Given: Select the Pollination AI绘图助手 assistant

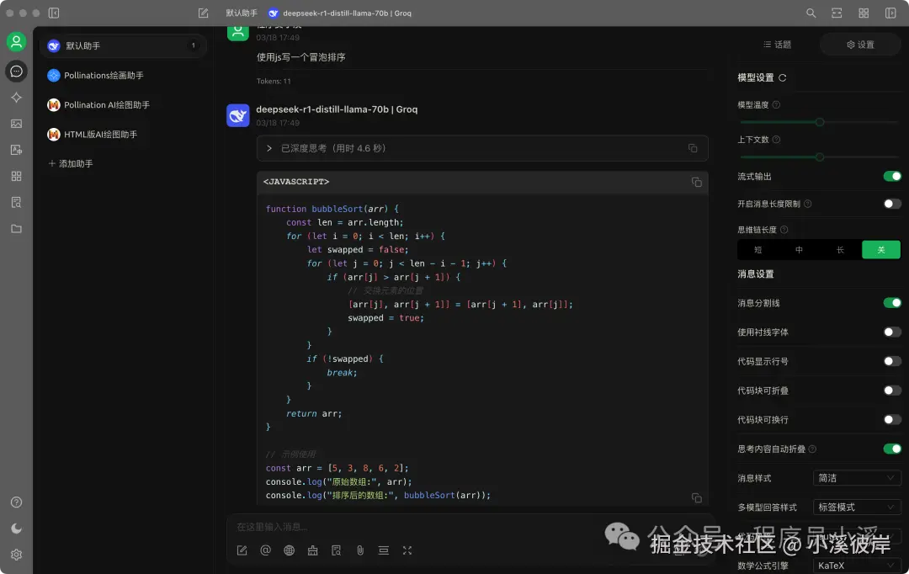Looking at the screenshot, I should pos(123,105).
